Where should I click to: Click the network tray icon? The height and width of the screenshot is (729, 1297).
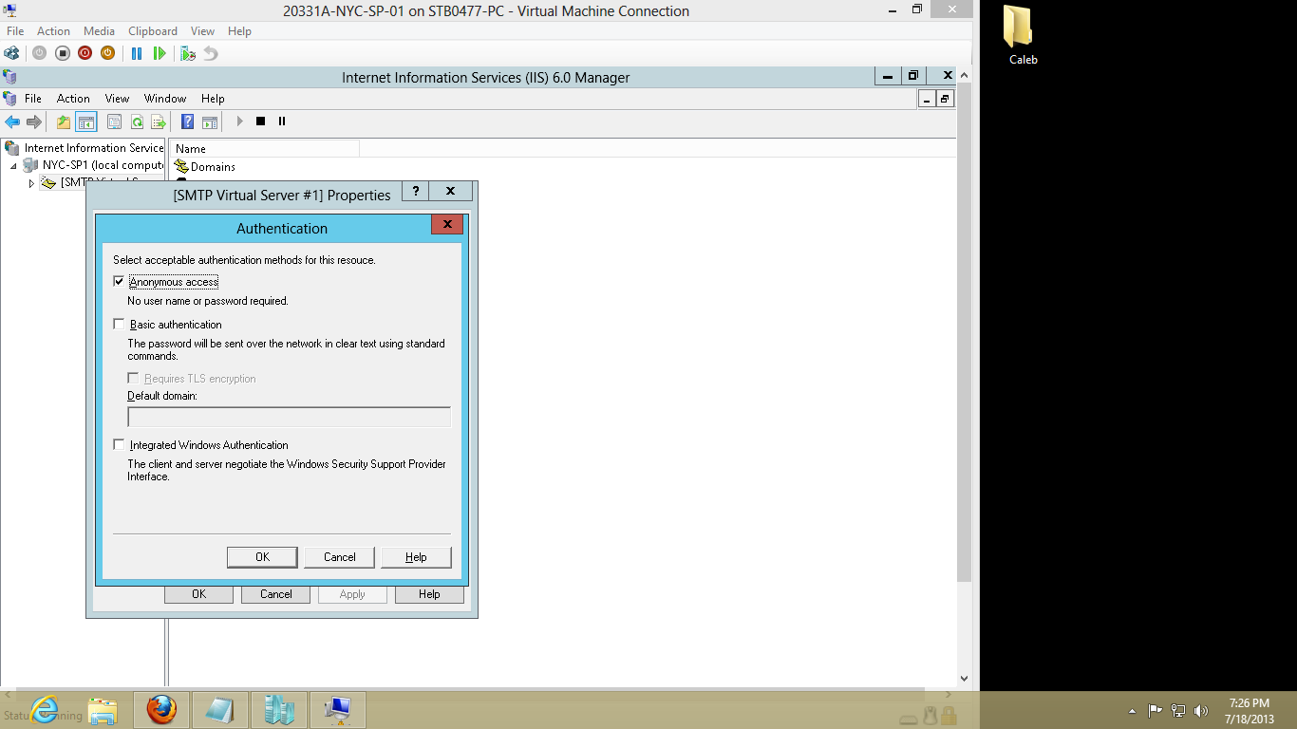1178,710
